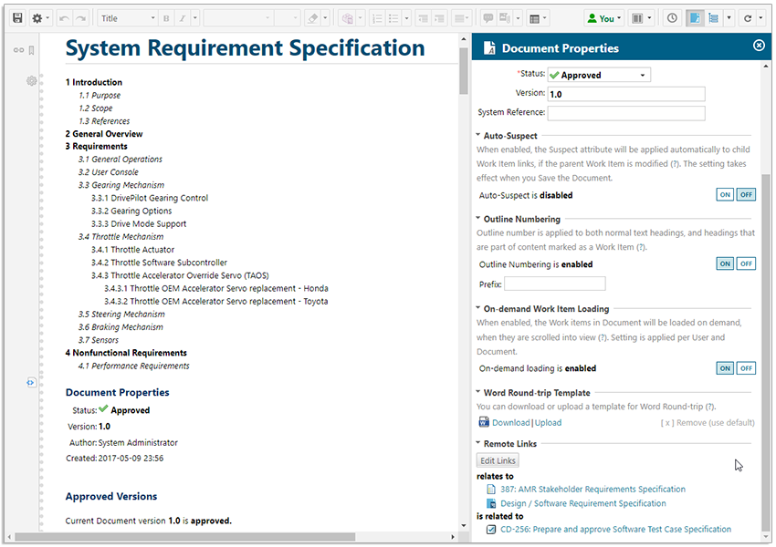776x547 pixels.
Task: Expand more text formatting options arrow
Action: (x=195, y=18)
